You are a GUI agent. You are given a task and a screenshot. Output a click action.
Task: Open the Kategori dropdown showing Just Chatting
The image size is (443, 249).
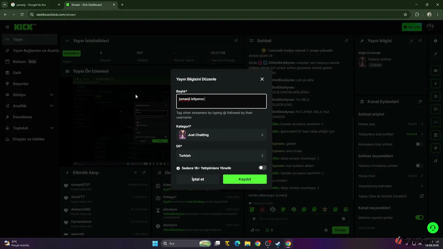coord(221,135)
